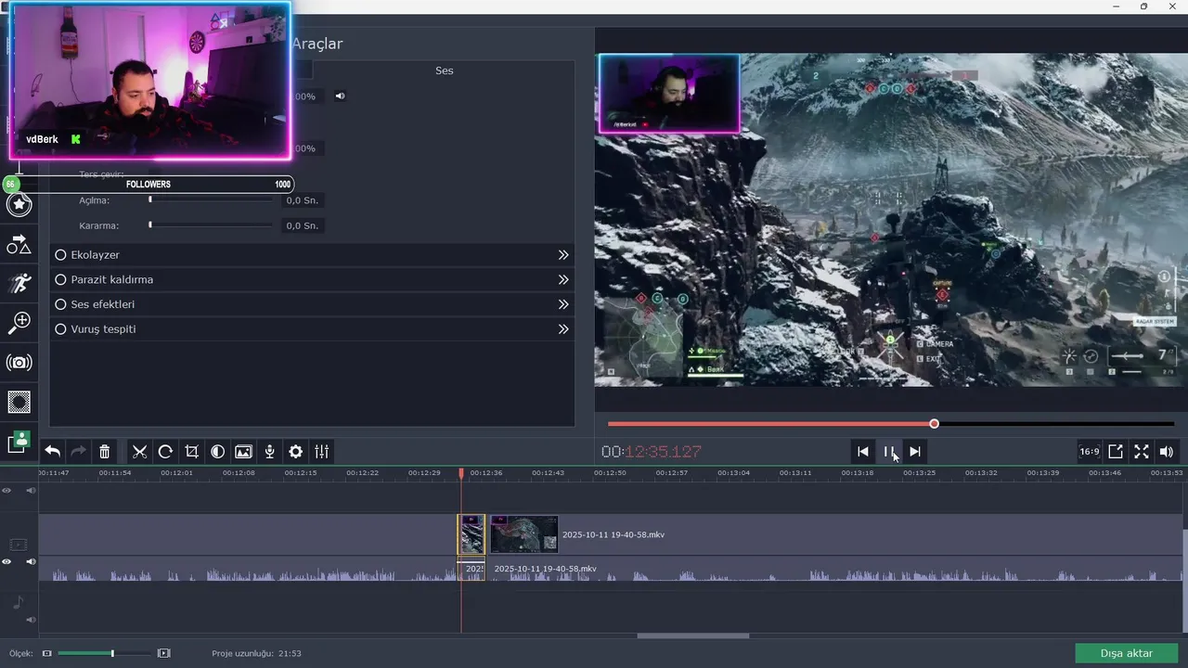The height and width of the screenshot is (668, 1188).
Task: Select the second clip thumbnail on video track
Action: pos(524,534)
